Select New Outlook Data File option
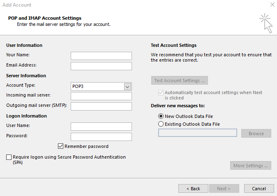The height and width of the screenshot is (196, 277). (x=161, y=116)
